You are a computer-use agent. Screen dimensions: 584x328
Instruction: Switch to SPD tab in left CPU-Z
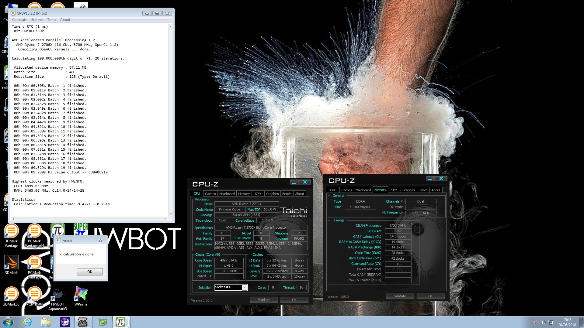pyautogui.click(x=258, y=194)
